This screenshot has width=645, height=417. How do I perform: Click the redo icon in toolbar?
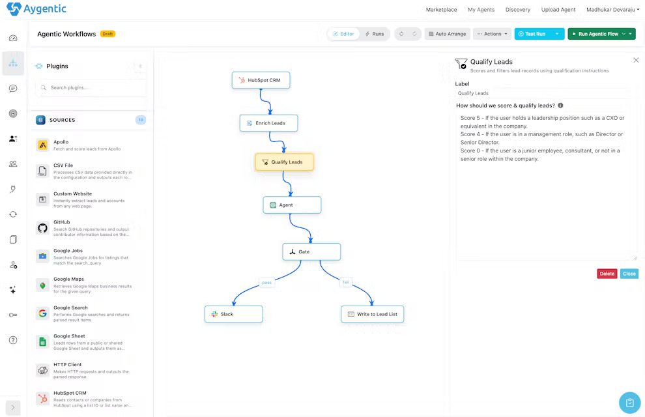[414, 34]
